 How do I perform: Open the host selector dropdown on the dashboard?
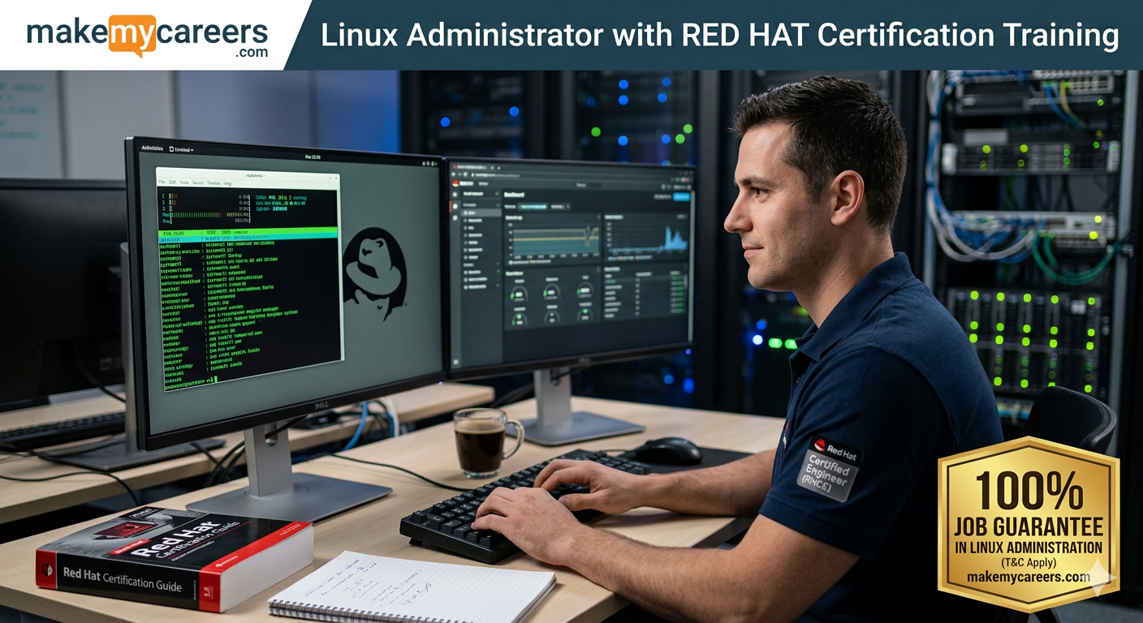pyautogui.click(x=533, y=207)
